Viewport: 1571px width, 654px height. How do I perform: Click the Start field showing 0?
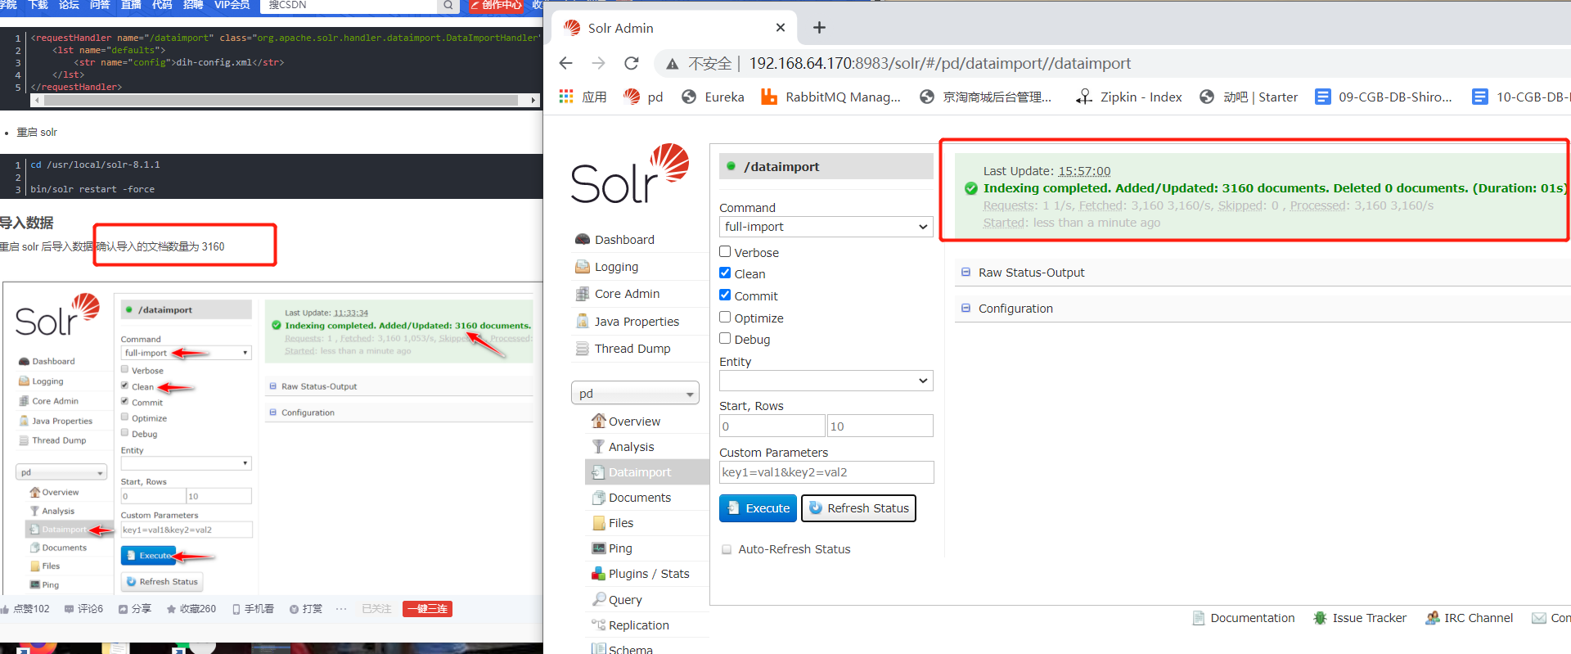pyautogui.click(x=772, y=426)
